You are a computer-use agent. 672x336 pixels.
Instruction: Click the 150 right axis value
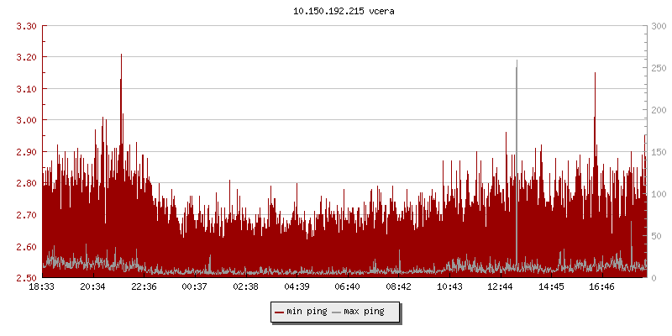(659, 152)
